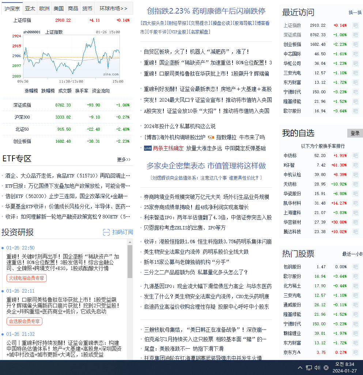Click the 投资研报 scrollbar up arrow
Screen dimensions: 363x375
click(x=130, y=242)
